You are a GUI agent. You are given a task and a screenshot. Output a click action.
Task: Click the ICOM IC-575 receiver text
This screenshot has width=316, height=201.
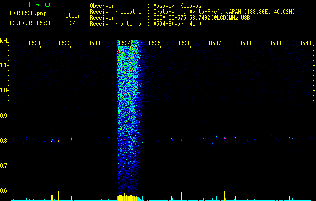(x=201, y=18)
